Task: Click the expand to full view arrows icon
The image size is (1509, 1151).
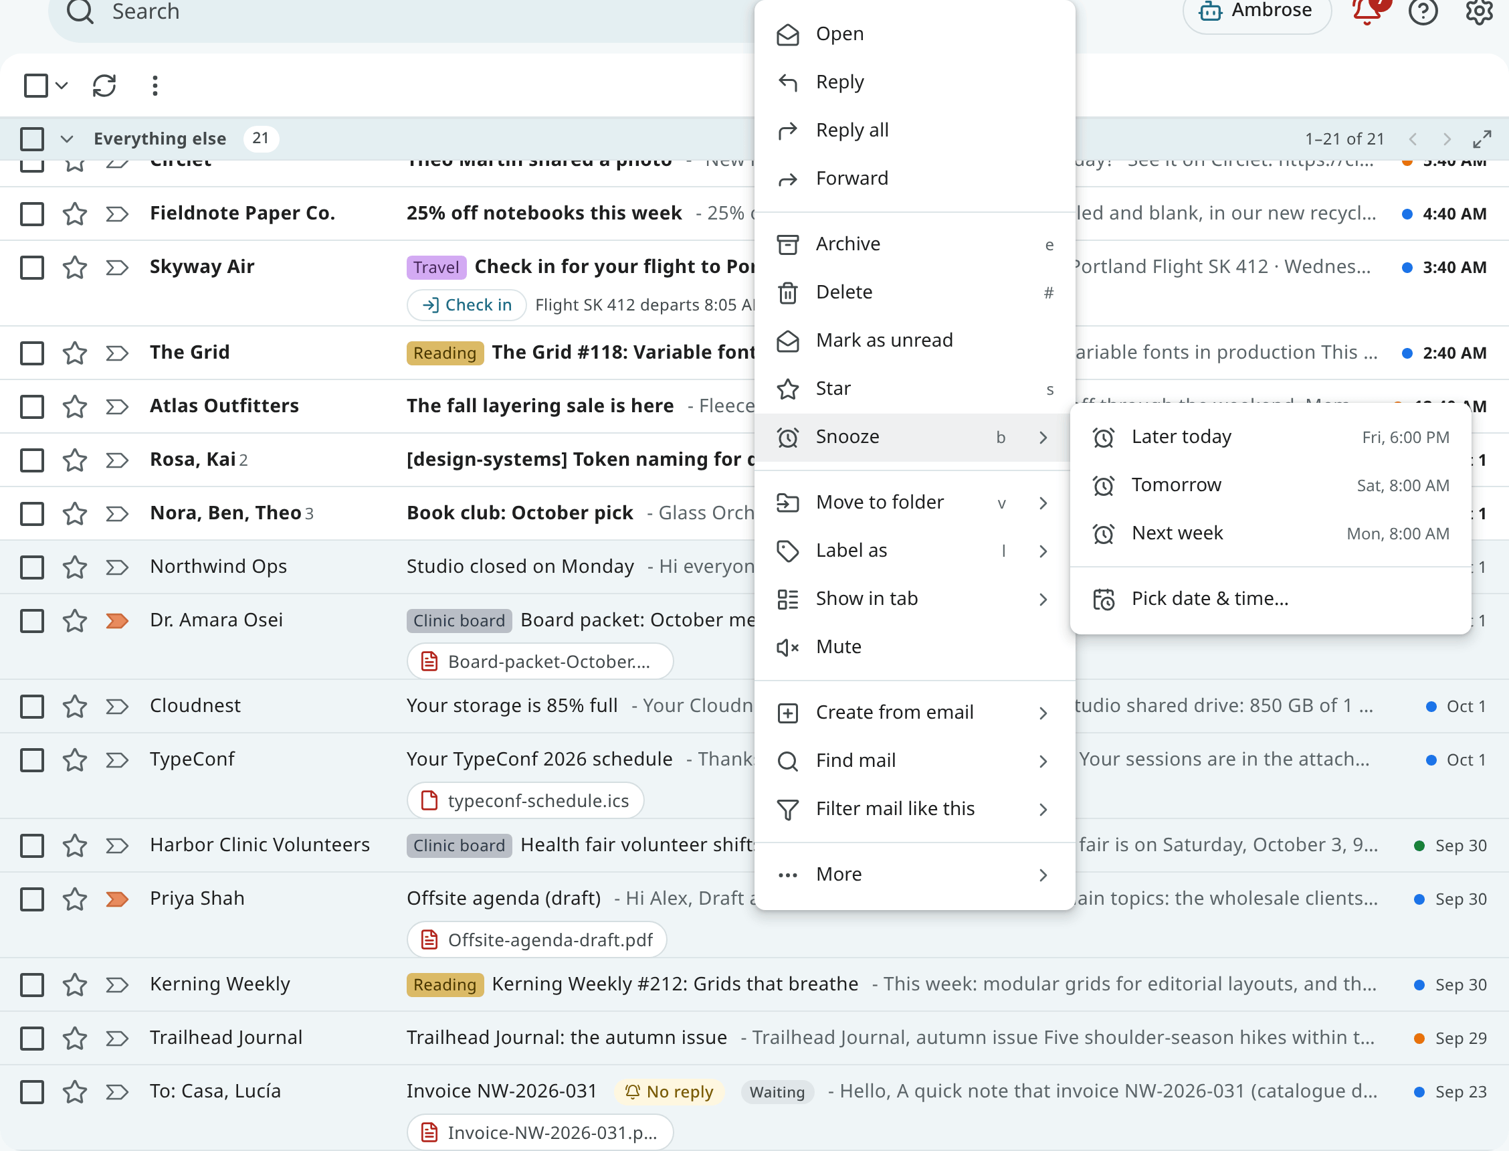Action: point(1482,139)
